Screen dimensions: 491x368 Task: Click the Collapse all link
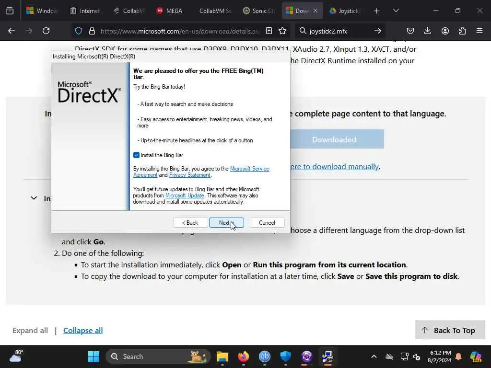tap(83, 331)
